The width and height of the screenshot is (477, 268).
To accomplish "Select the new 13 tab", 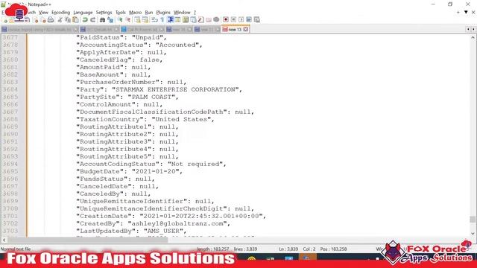I will (235, 30).
